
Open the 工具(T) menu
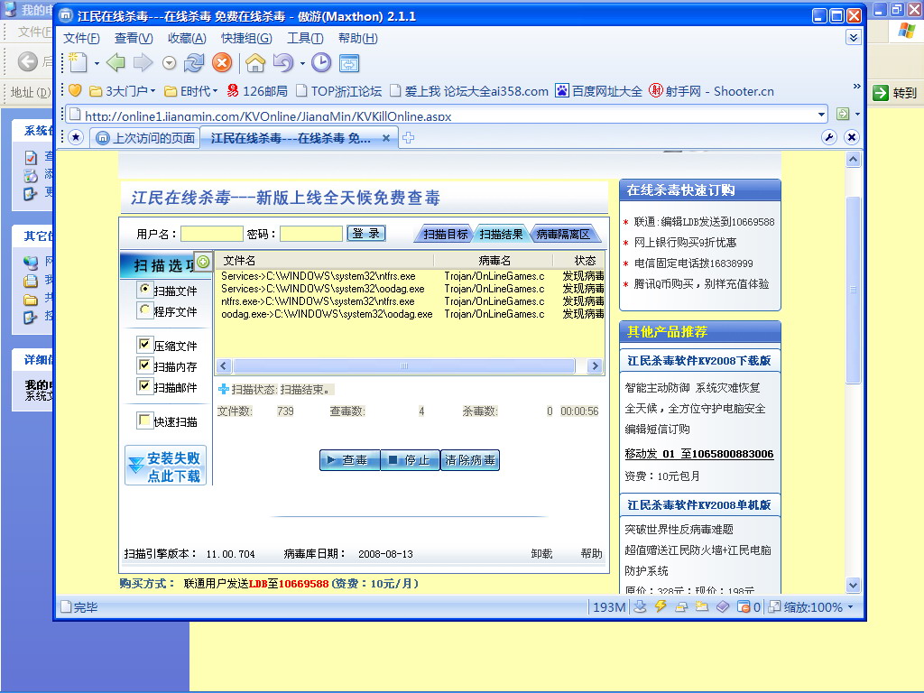pos(305,38)
